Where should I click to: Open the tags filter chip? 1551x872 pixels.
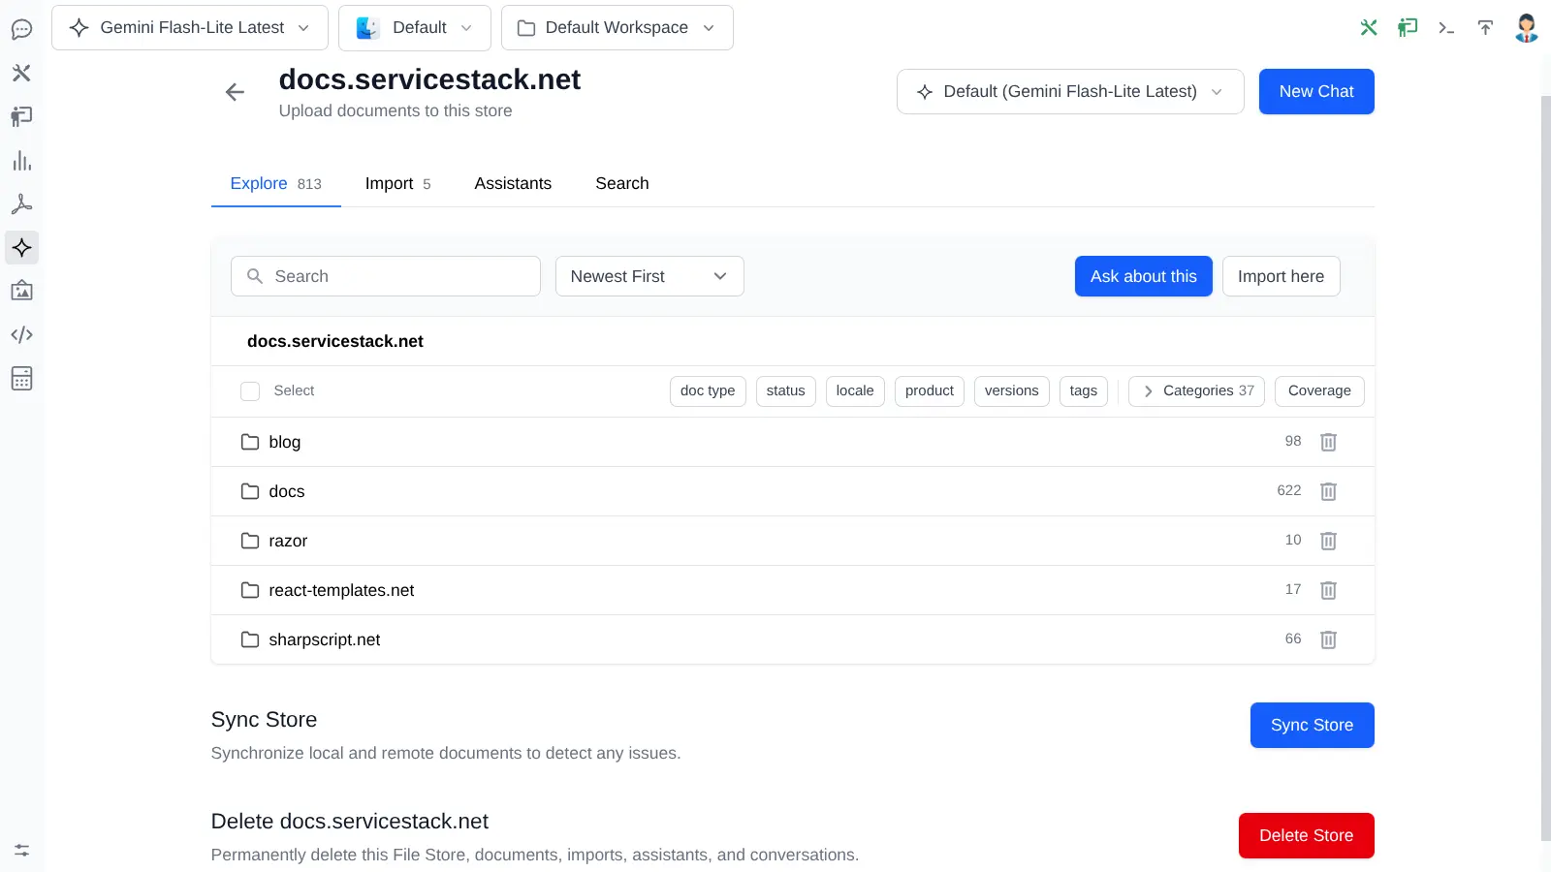(1084, 391)
